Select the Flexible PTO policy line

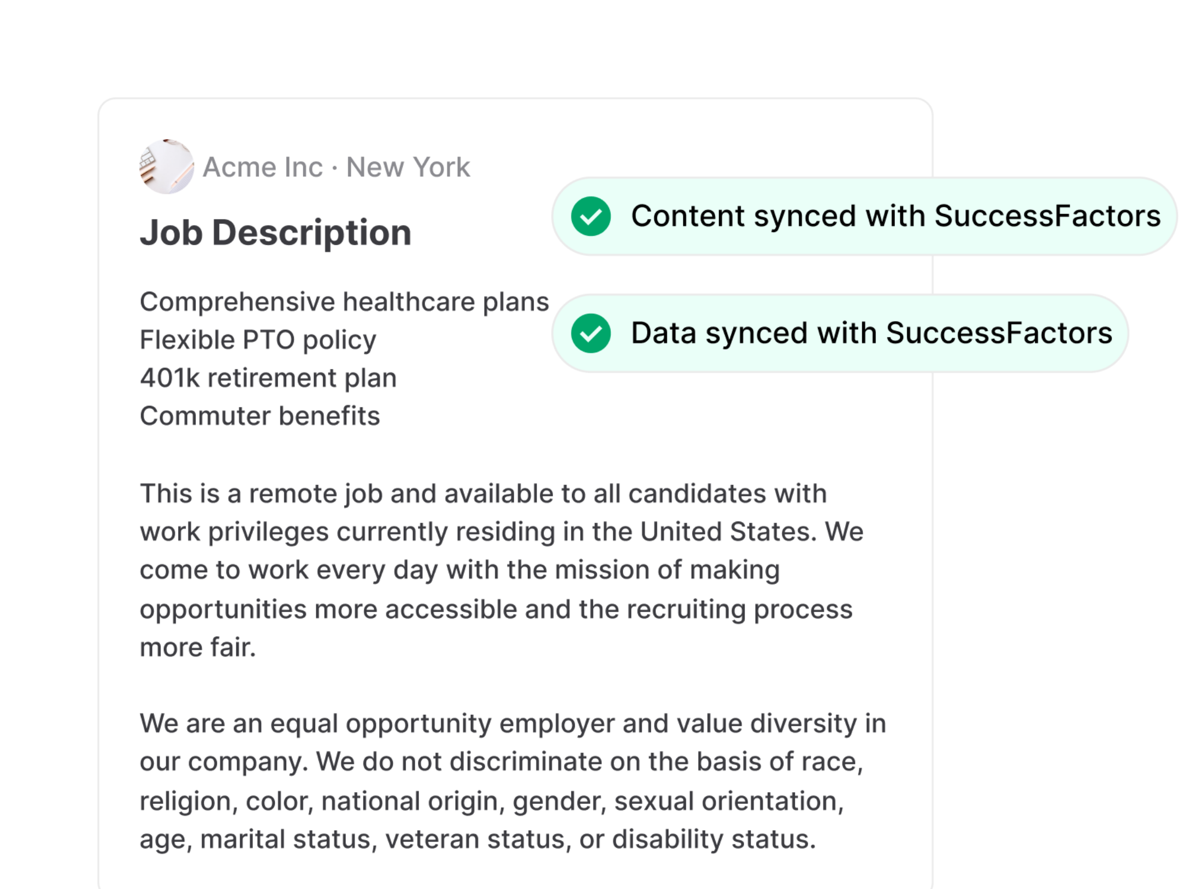coord(258,340)
